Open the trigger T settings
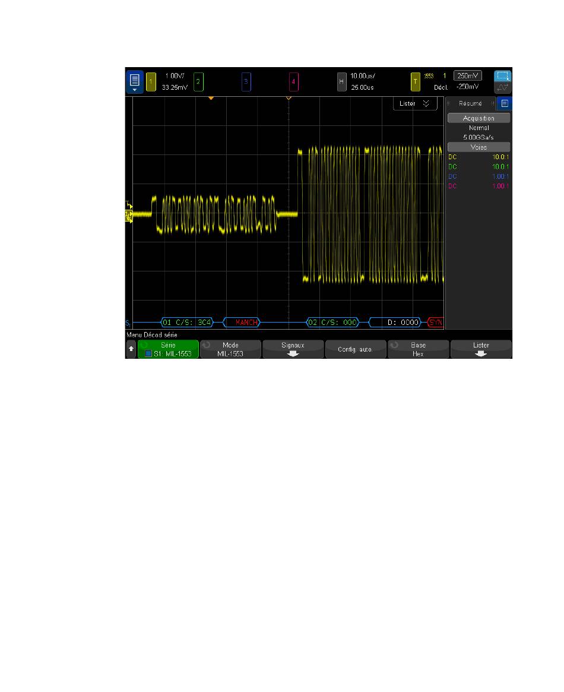Image resolution: width=564 pixels, height=692 pixels. (x=416, y=81)
